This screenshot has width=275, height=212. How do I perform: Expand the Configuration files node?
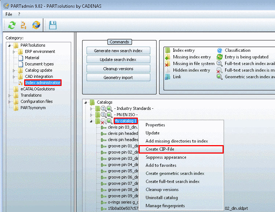tap(10, 102)
